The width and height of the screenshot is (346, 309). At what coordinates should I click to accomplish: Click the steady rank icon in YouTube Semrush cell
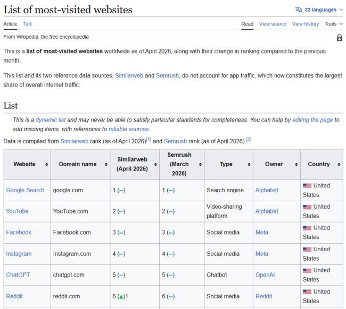[170, 211]
